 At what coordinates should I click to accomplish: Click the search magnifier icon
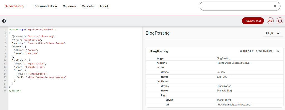click(x=275, y=6)
